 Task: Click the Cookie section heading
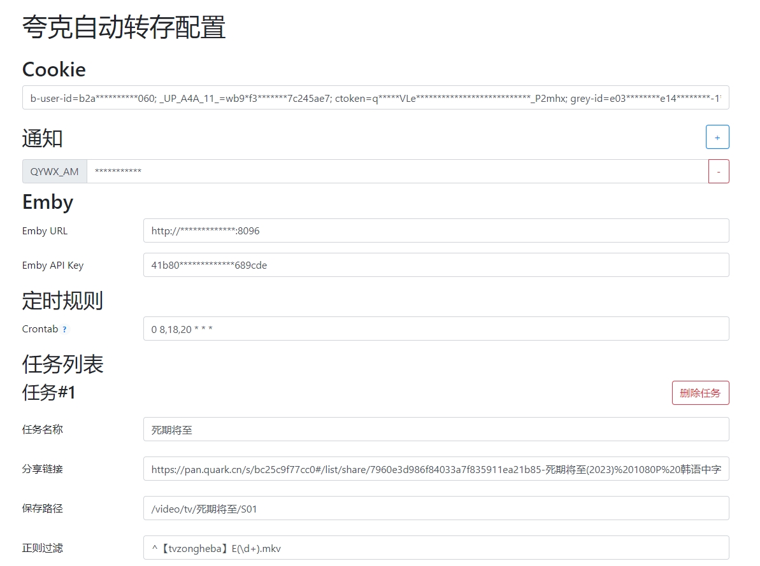pos(54,69)
